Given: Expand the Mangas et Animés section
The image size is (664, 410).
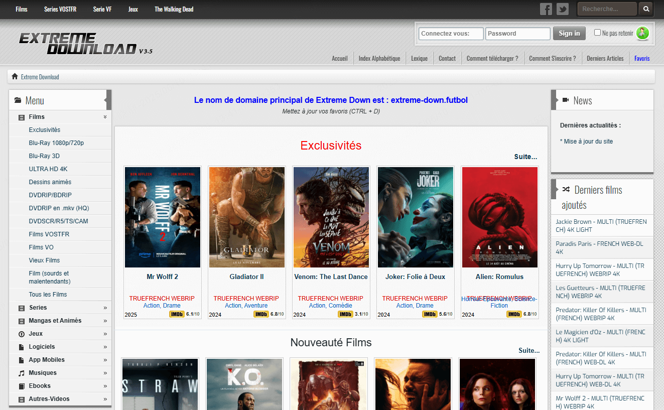Looking at the screenshot, I should click(x=105, y=321).
